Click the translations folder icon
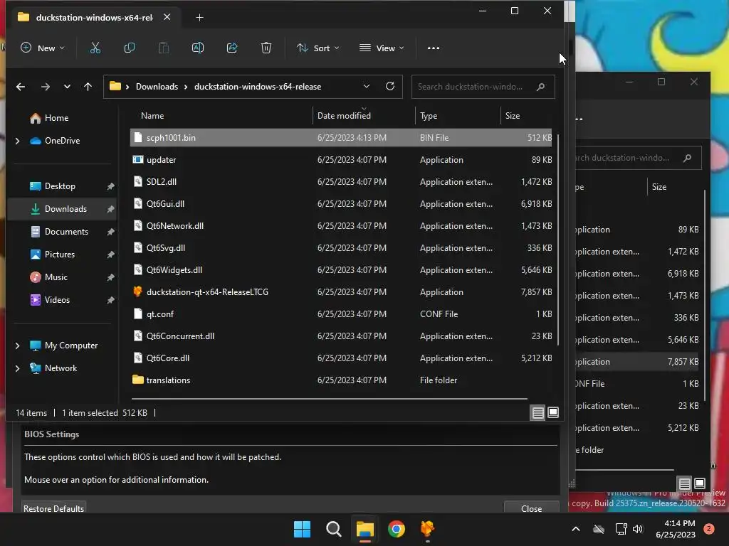 (x=137, y=380)
